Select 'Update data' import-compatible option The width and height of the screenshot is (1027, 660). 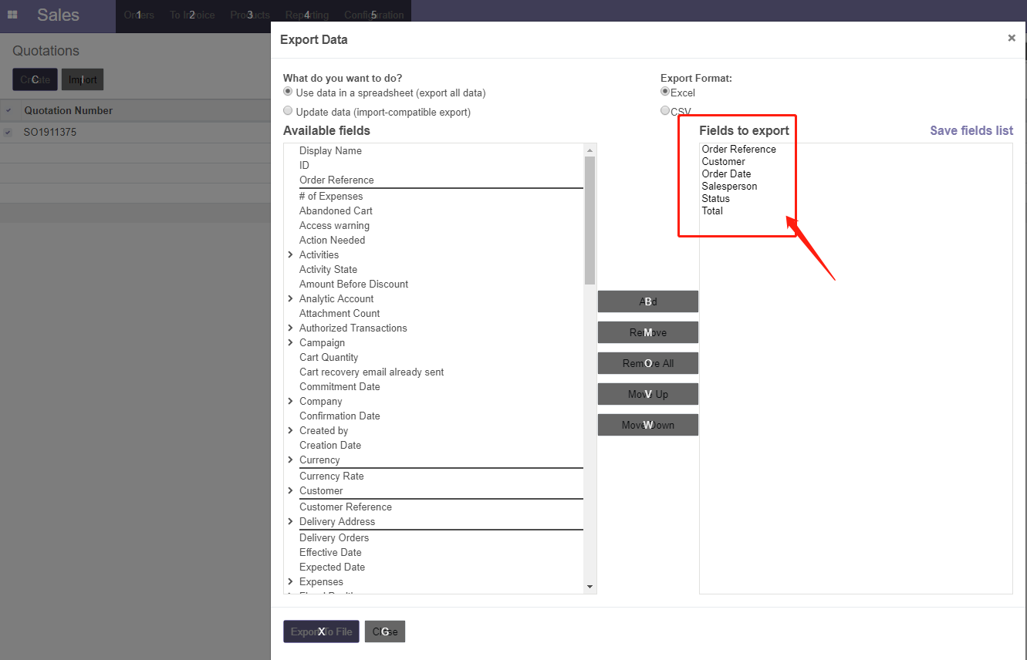click(289, 111)
